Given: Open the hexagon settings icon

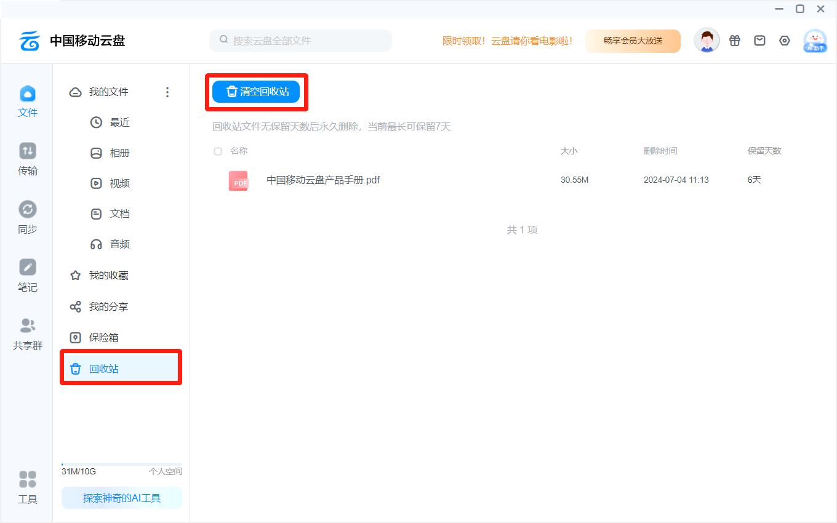Looking at the screenshot, I should (785, 41).
